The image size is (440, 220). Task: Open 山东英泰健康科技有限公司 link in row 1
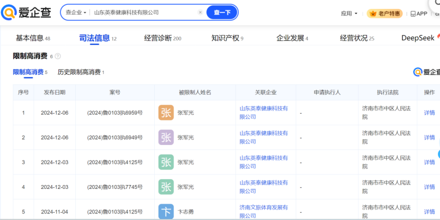(263, 113)
